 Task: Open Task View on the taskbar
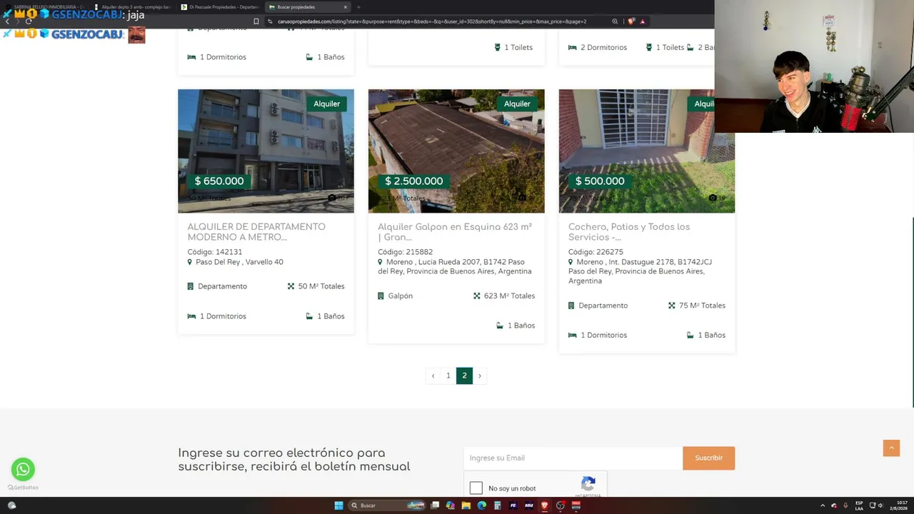[435, 505]
